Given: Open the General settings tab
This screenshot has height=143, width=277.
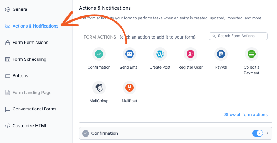Looking at the screenshot, I should click(x=16, y=9).
